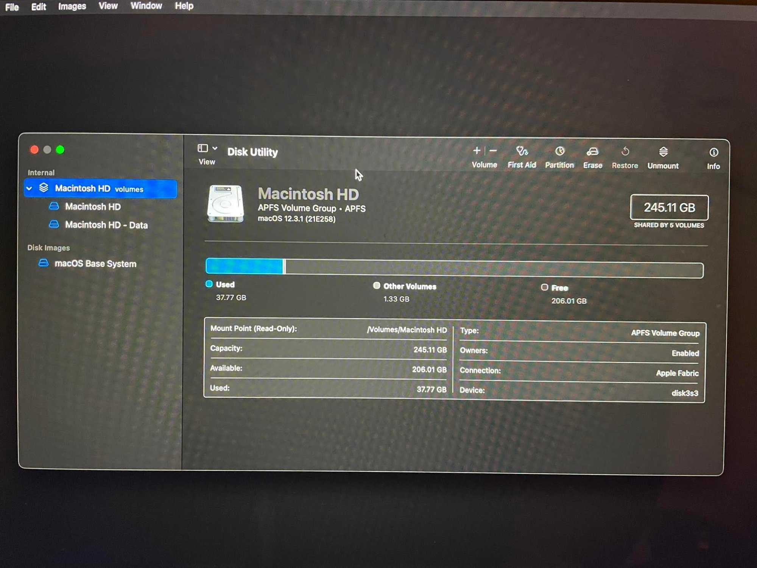
Task: Select Macintosh HD child volume
Action: [93, 207]
